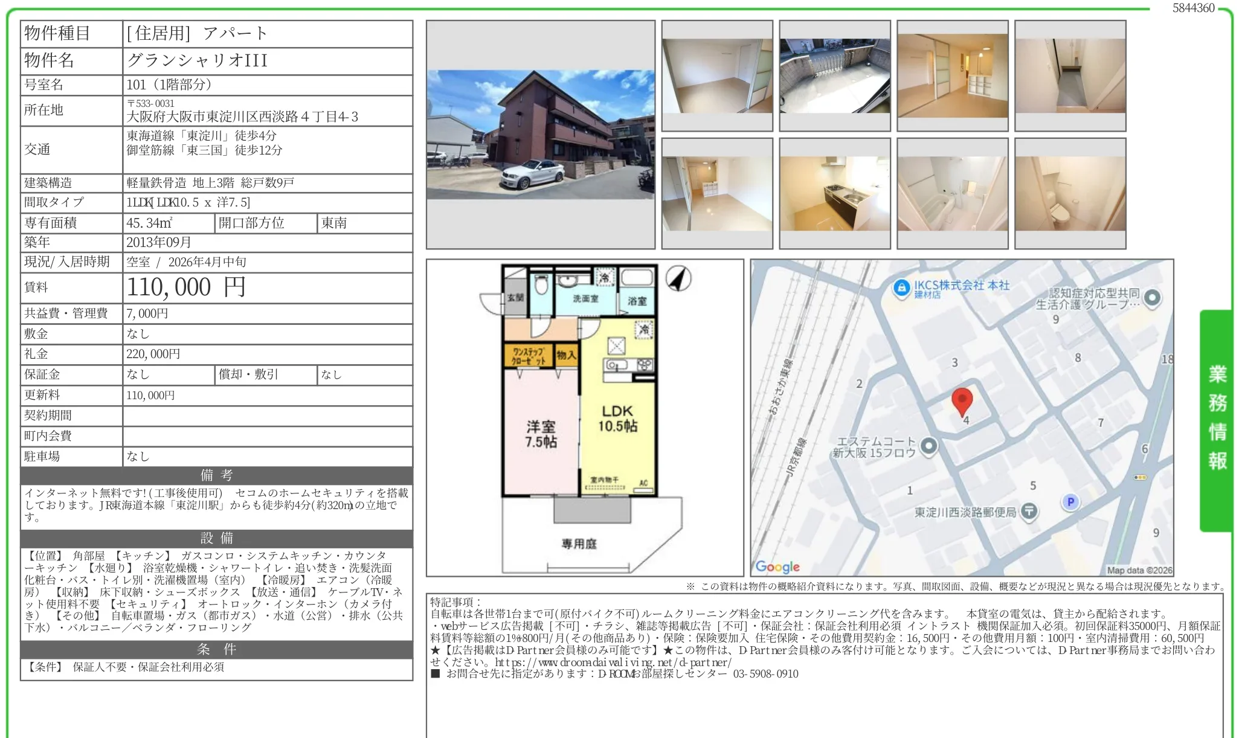
Task: Click the 東淀川西淡路郵便局 post office marker
Action: (1029, 512)
